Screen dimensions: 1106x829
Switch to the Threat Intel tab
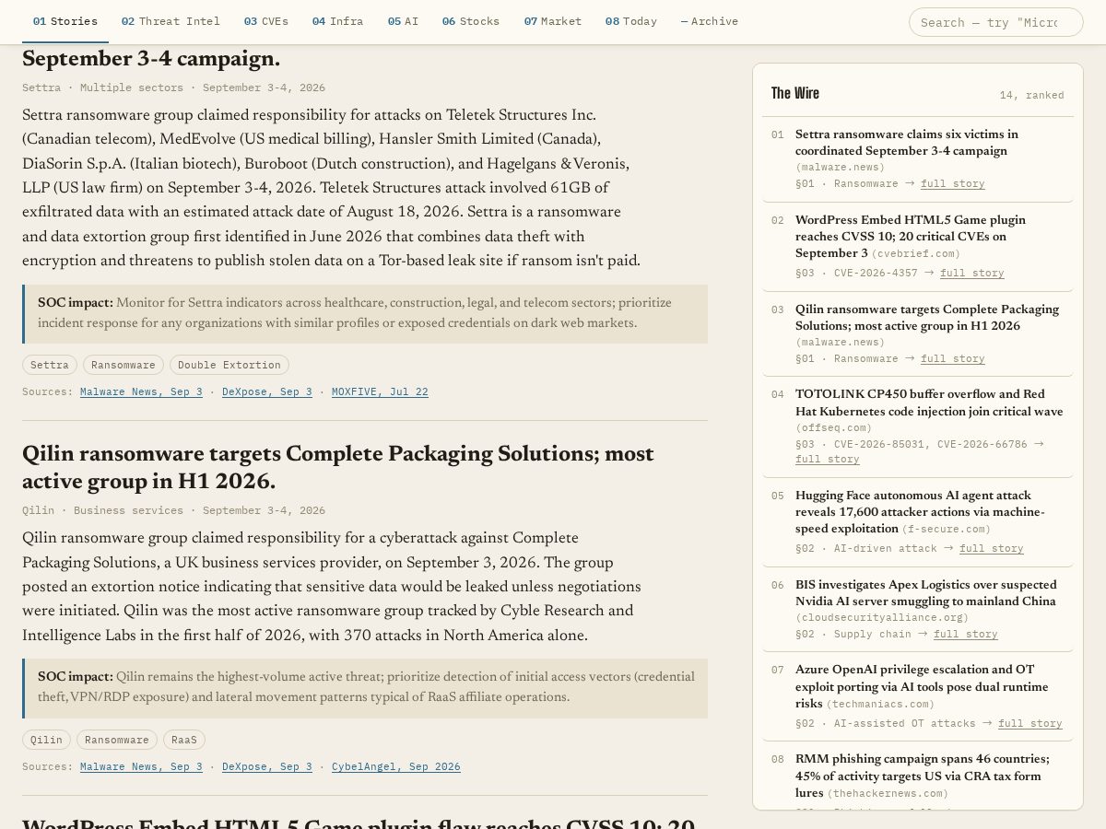171,21
